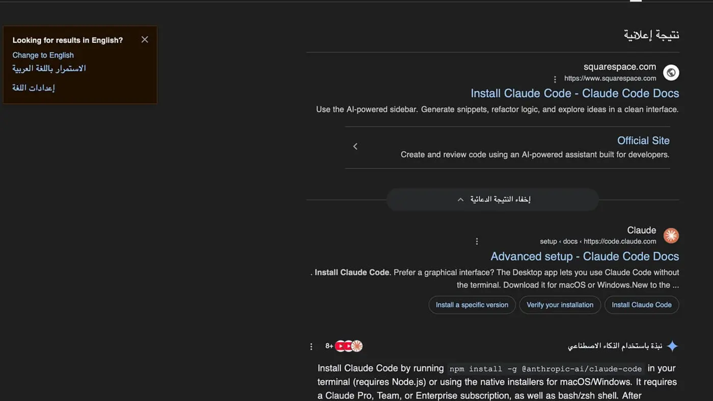The width and height of the screenshot is (713, 401).
Task: Click the Verify your installation chip
Action: [560, 305]
